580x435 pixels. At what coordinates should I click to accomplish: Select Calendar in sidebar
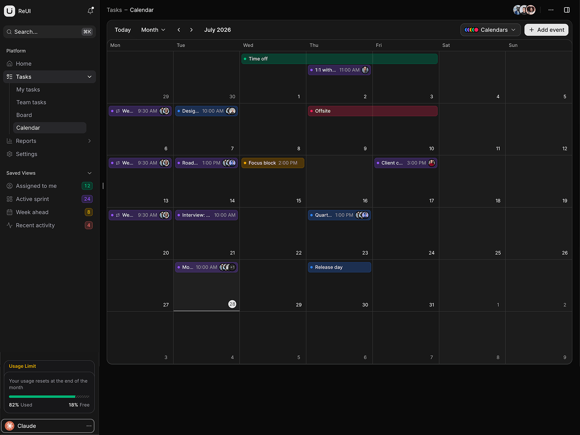tap(50, 128)
